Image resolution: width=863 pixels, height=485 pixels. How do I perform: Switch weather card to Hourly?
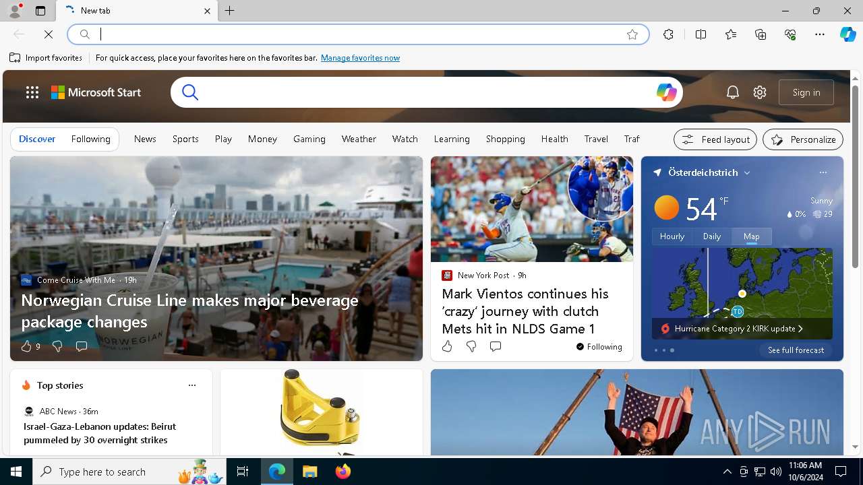pyautogui.click(x=672, y=236)
